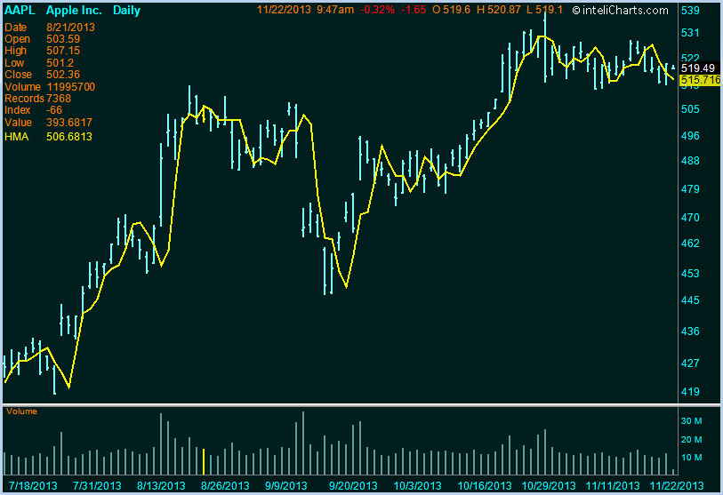The image size is (723, 495).
Task: Click the 11/22/2013 date in the header
Action: pos(284,10)
